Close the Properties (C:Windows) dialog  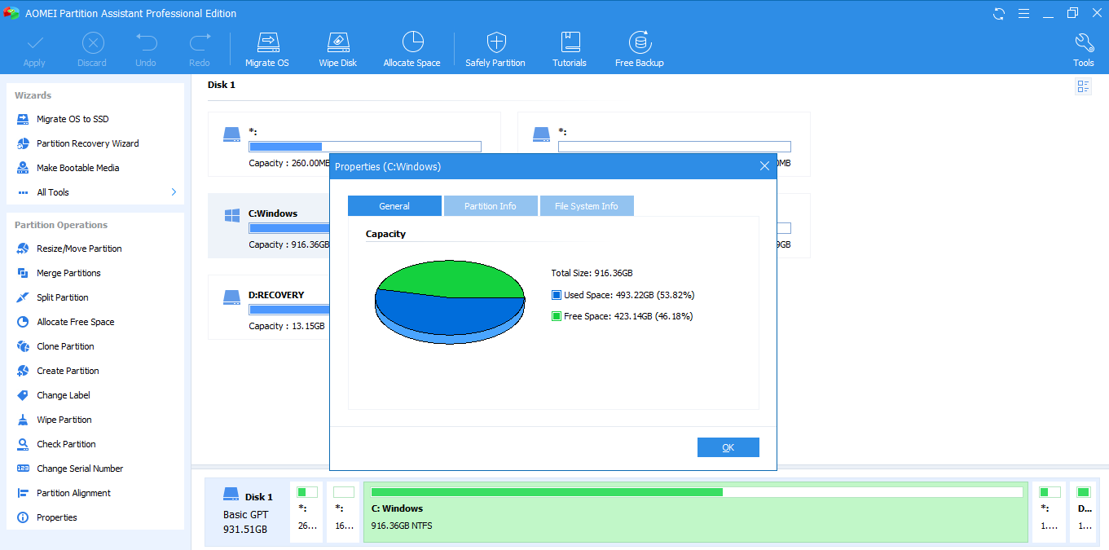point(764,166)
